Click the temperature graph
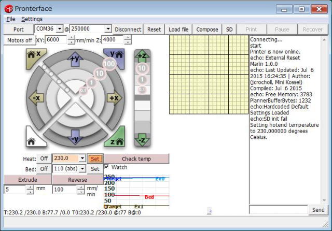The width and height of the screenshot is (332, 231). tap(136, 192)
